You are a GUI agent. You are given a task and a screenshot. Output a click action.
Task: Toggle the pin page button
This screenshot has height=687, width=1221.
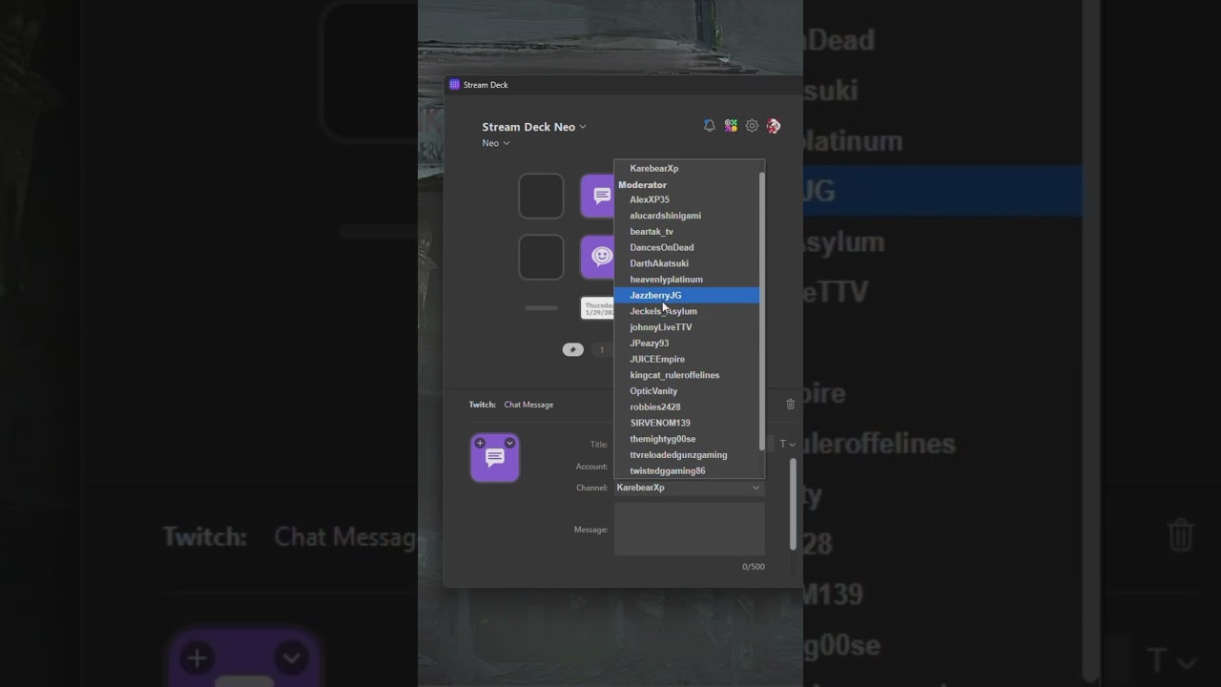tap(572, 349)
